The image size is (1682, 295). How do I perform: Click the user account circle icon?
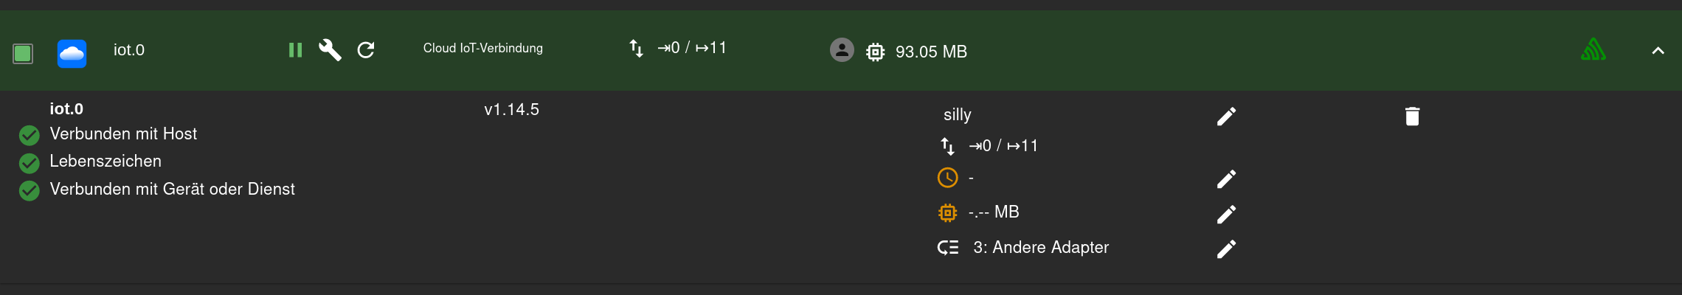[x=842, y=50]
